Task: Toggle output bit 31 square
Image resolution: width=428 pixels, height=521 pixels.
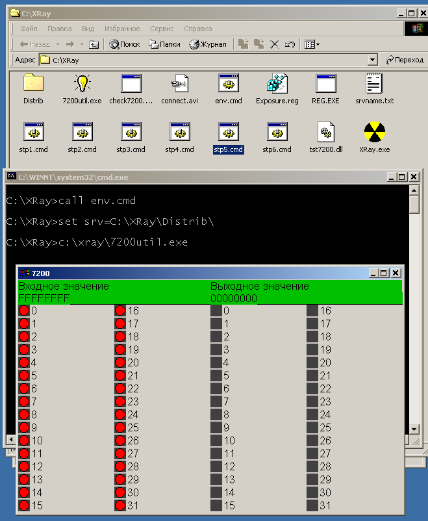Action: (312, 506)
